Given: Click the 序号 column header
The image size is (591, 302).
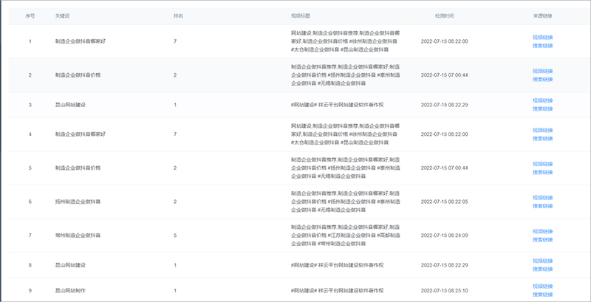Looking at the screenshot, I should click(x=30, y=16).
